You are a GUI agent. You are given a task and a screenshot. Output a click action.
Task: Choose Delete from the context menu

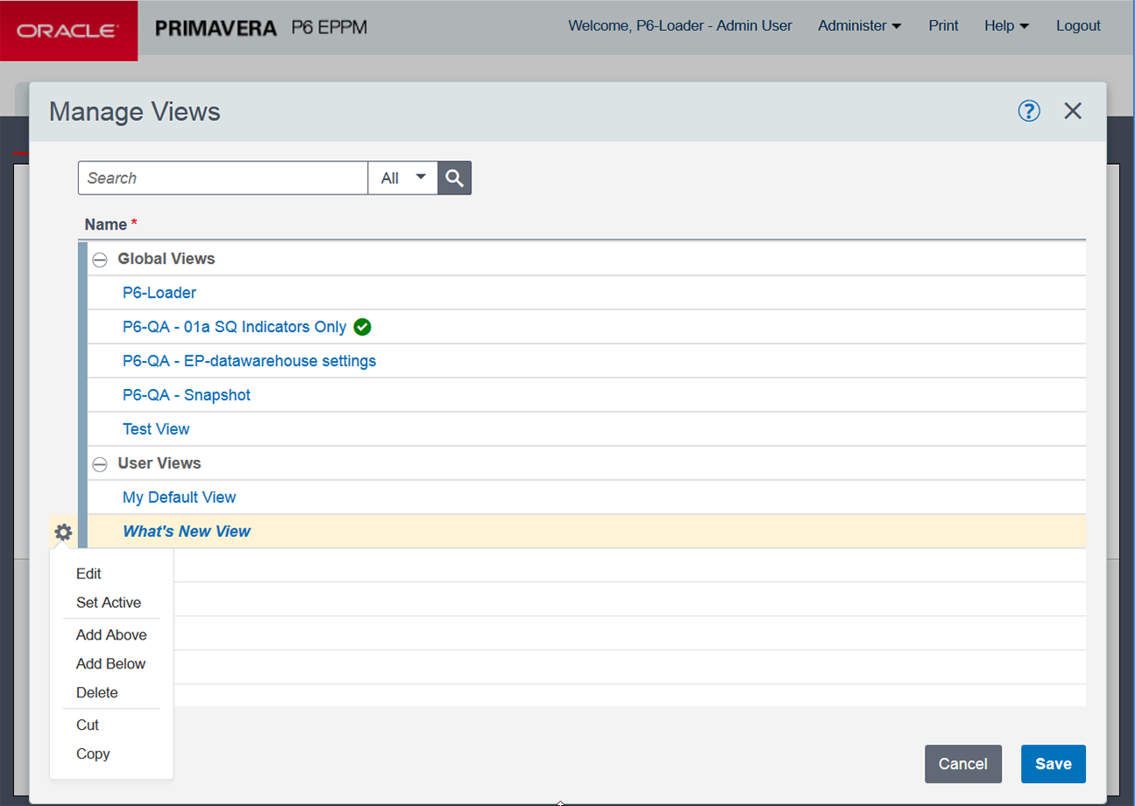click(x=97, y=693)
